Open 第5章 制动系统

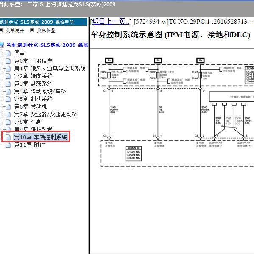(33, 99)
